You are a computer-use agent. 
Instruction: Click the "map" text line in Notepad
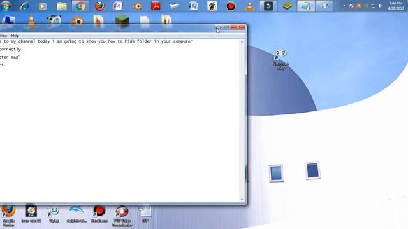[x=10, y=57]
